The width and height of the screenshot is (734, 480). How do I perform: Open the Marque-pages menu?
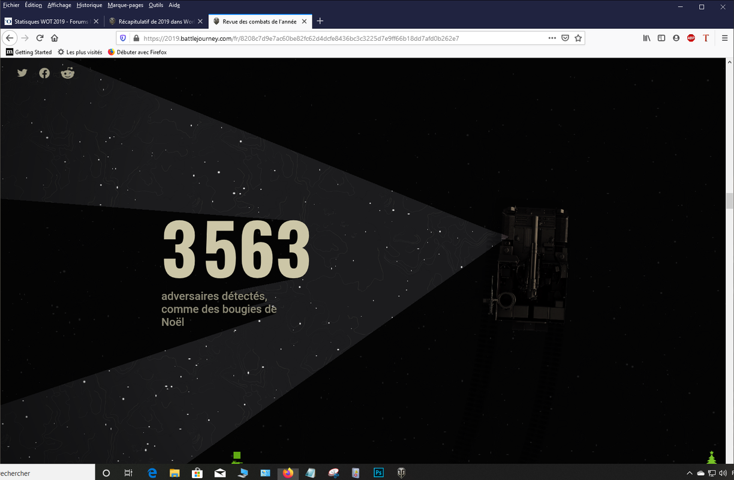125,5
